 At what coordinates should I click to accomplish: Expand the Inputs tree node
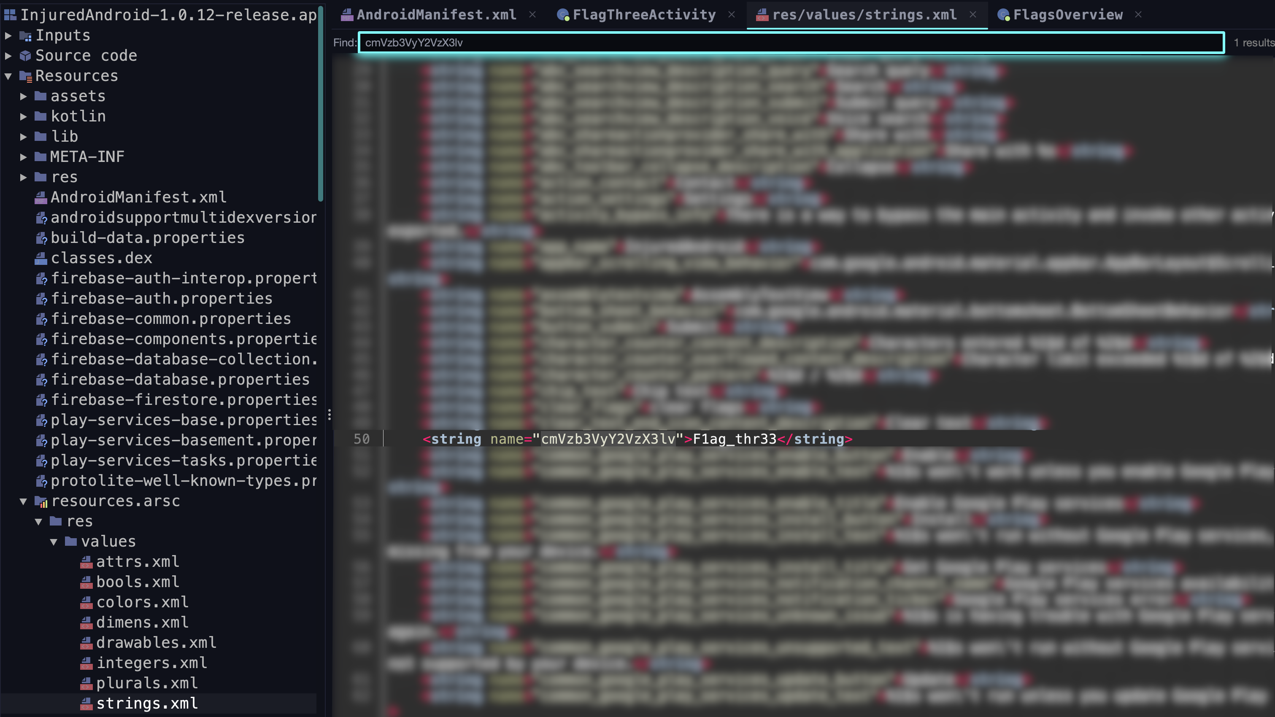coord(8,35)
